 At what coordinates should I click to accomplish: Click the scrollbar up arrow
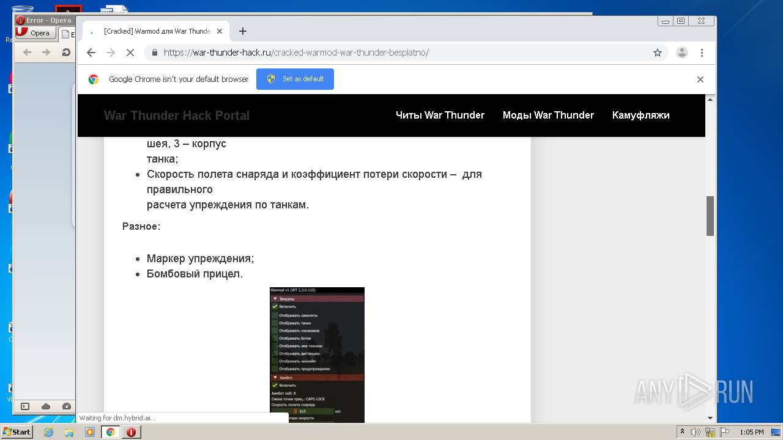coord(710,99)
